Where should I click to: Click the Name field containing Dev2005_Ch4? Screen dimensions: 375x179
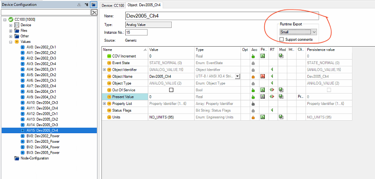pos(222,16)
